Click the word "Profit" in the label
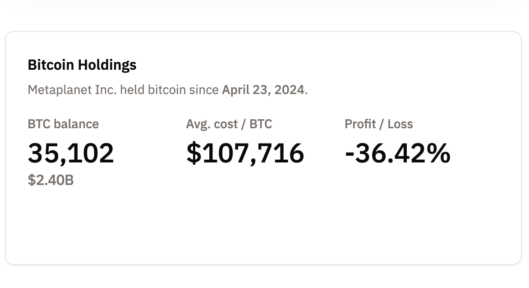 [x=359, y=124]
